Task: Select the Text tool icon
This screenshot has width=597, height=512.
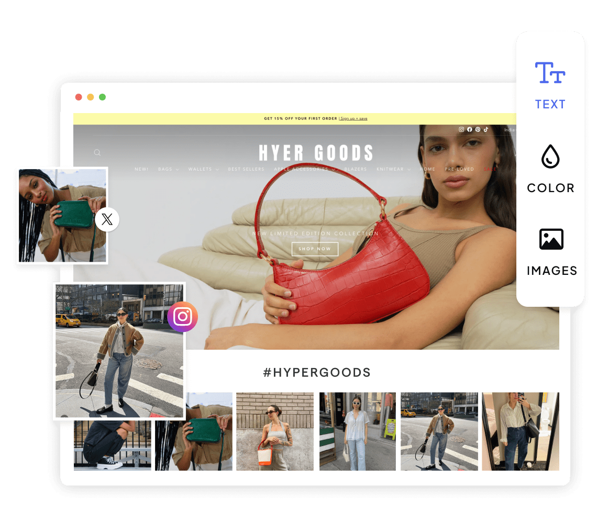Action: pyautogui.click(x=550, y=73)
